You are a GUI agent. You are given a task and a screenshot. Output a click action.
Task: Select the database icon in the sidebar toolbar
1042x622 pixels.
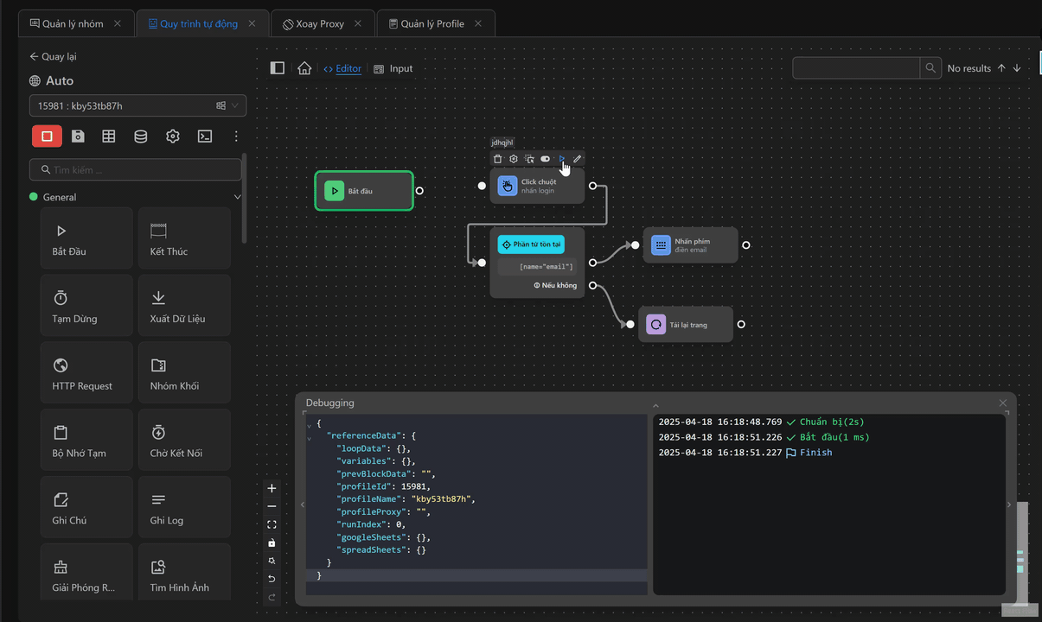(x=140, y=136)
